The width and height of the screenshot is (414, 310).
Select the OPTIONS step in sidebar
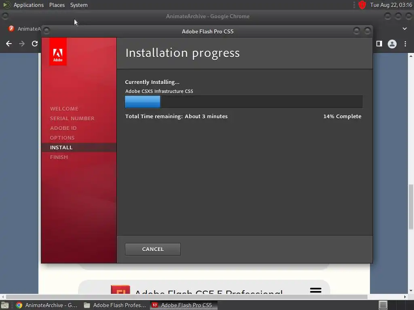pyautogui.click(x=62, y=138)
